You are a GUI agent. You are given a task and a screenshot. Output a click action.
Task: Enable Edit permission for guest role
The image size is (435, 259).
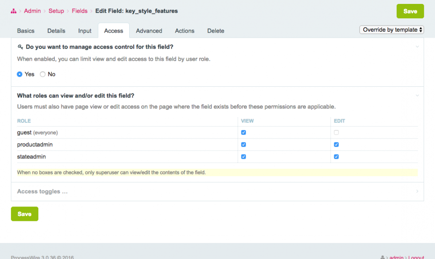click(336, 132)
